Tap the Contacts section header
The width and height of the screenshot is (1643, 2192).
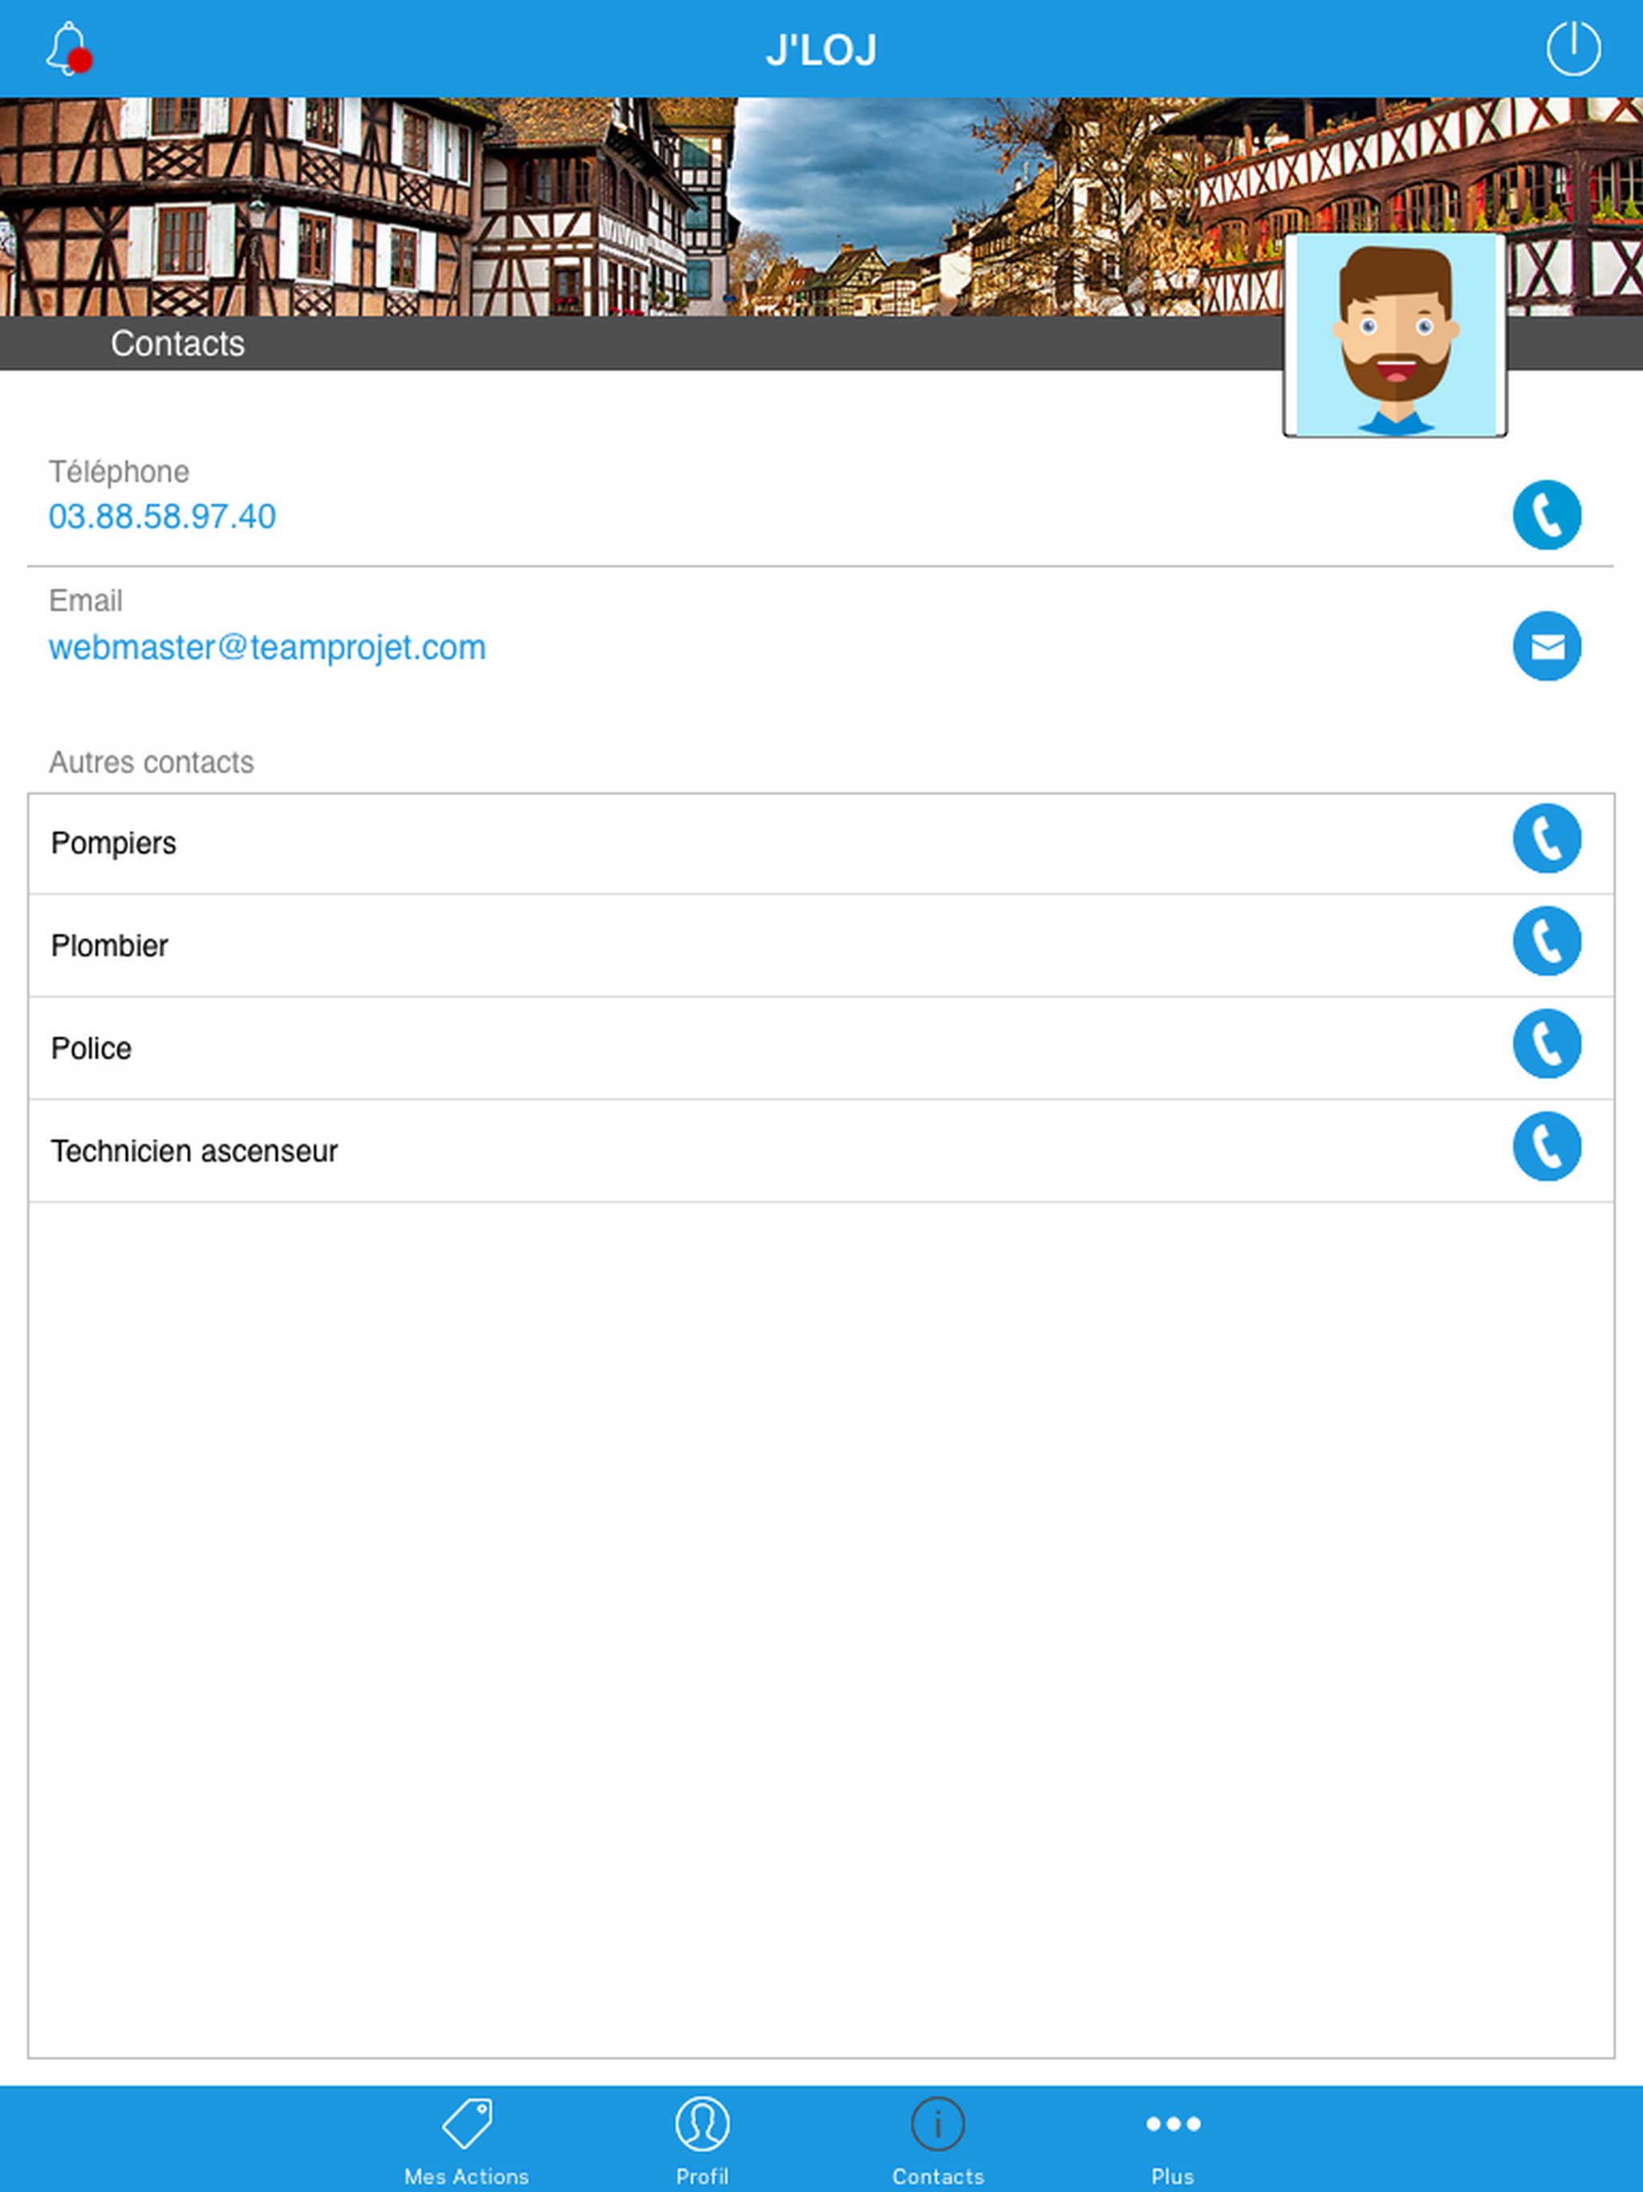coord(177,343)
